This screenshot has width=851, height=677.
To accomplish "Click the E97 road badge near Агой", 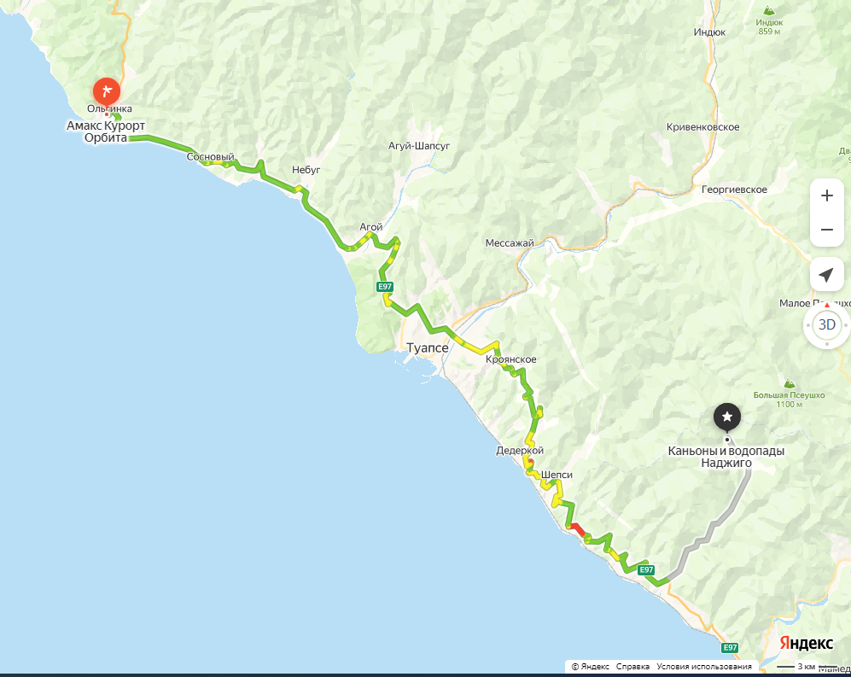I will pos(385,287).
